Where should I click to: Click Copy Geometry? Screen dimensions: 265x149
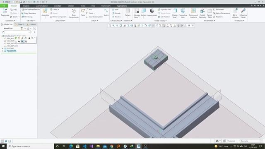point(29,13)
